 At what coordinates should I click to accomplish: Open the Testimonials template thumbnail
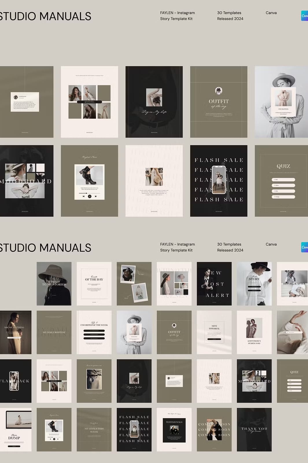tap(174, 429)
